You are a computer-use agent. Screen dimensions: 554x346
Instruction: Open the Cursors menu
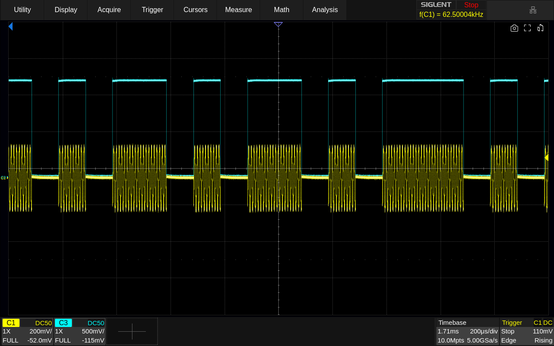pos(196,10)
